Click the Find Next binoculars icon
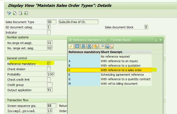This screenshot has width=177, height=114. tap(89, 46)
